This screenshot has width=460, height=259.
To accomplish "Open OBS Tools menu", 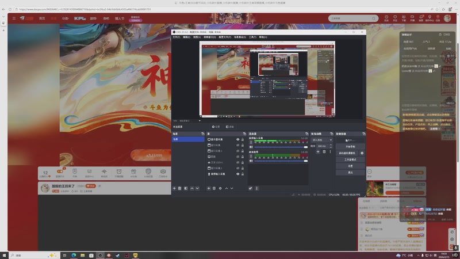I will (x=252, y=37).
